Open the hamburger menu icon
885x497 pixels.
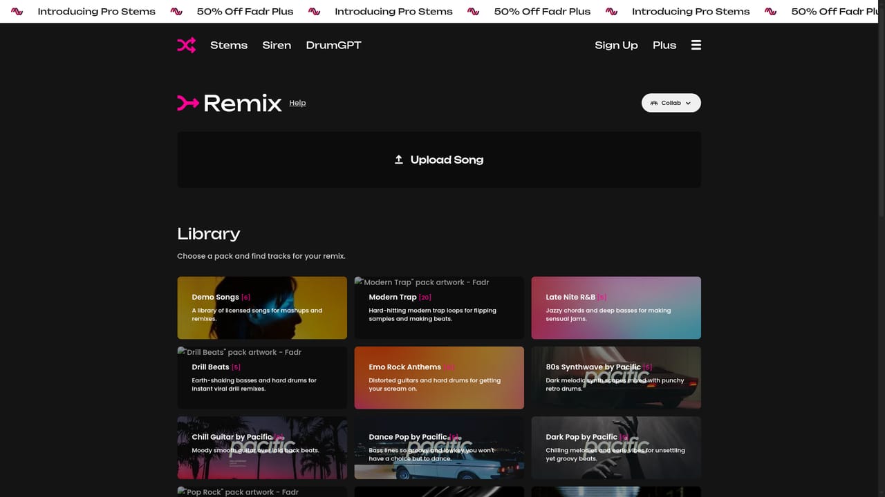pyautogui.click(x=696, y=45)
